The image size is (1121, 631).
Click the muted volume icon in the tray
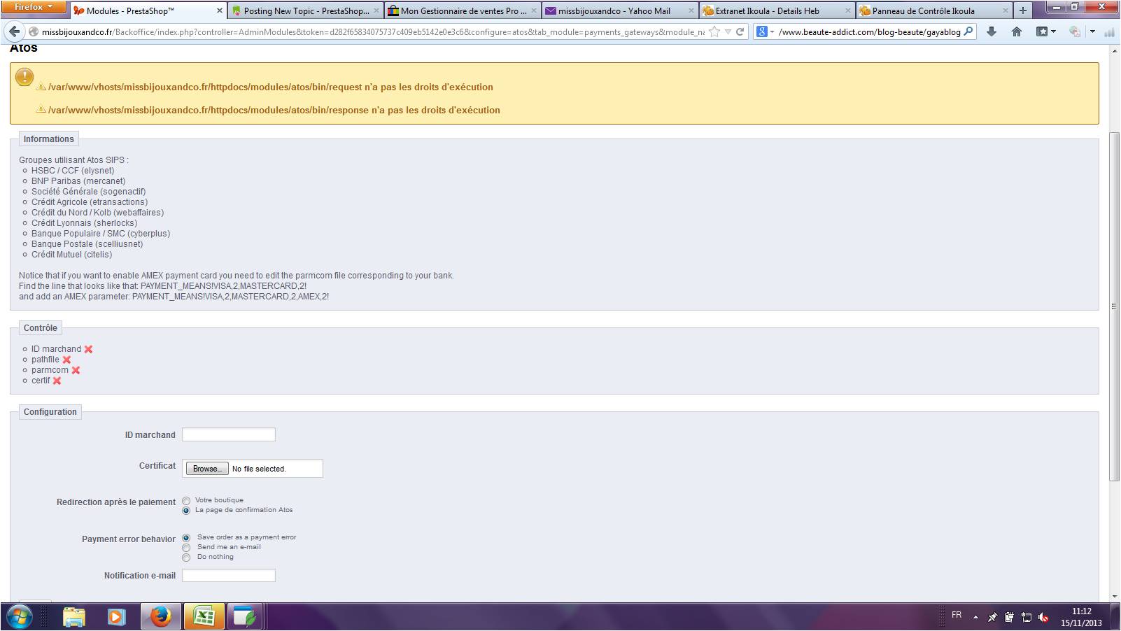pos(1043,617)
